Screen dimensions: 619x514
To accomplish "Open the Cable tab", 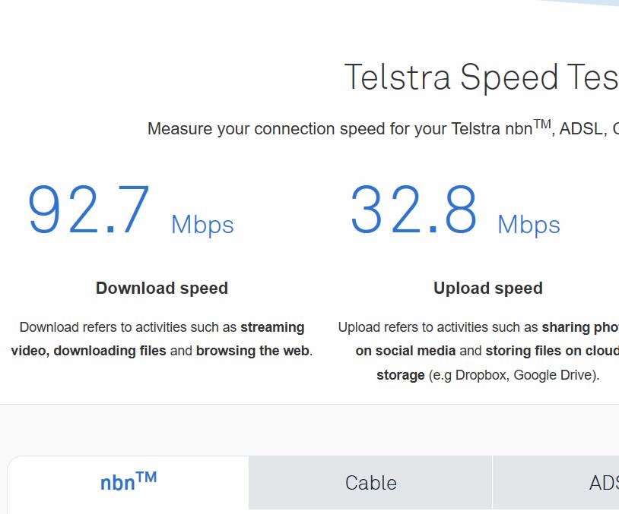I will 370,483.
